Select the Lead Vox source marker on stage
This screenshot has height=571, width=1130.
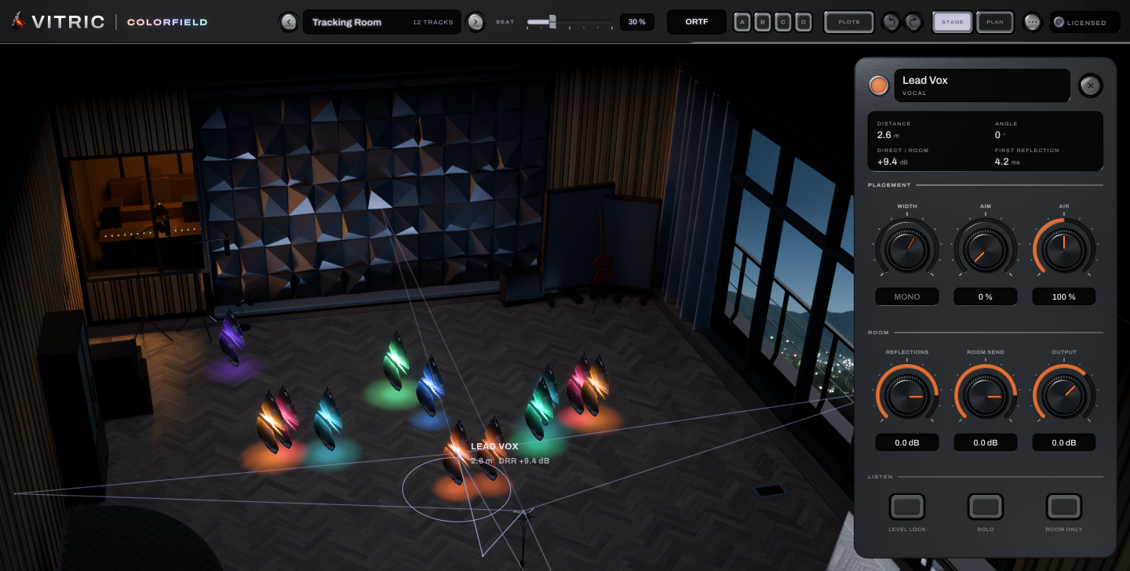(457, 453)
